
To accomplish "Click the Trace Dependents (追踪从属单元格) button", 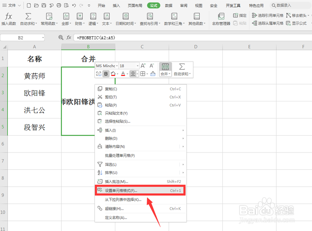I will 268,23.
